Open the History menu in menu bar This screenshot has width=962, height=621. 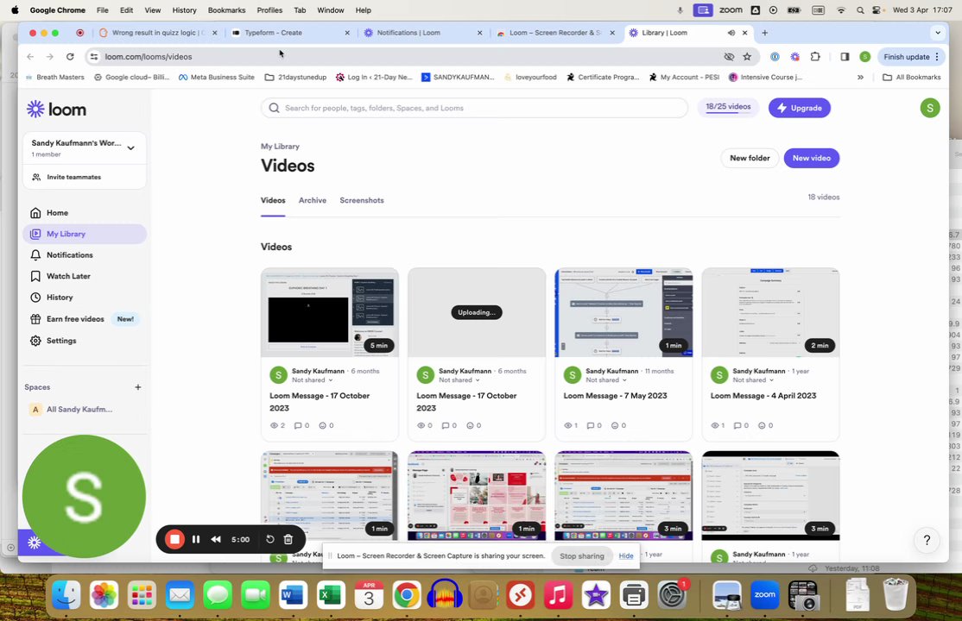[184, 9]
